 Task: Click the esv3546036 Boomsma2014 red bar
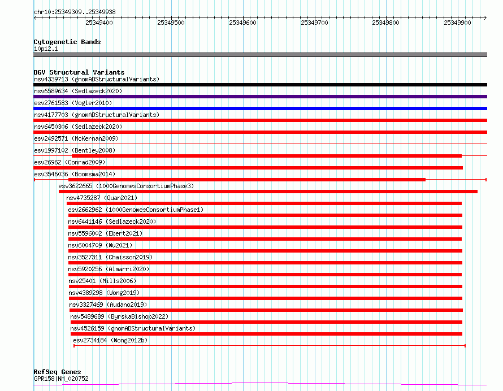tap(246, 180)
